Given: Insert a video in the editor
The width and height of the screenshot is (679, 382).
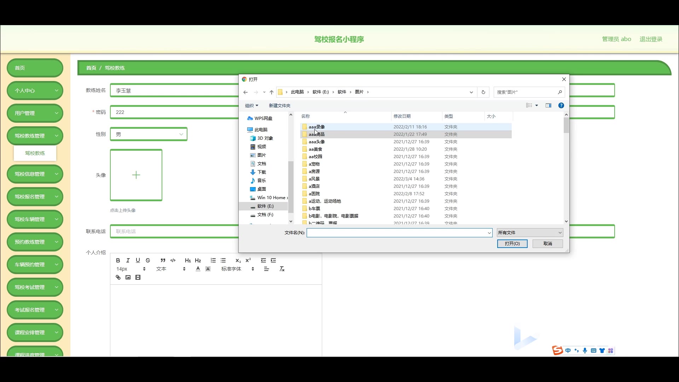Looking at the screenshot, I should pyautogui.click(x=138, y=277).
